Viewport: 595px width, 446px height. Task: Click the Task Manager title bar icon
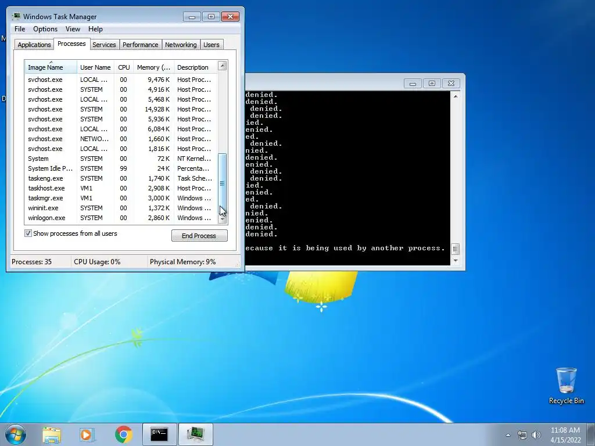(x=16, y=16)
